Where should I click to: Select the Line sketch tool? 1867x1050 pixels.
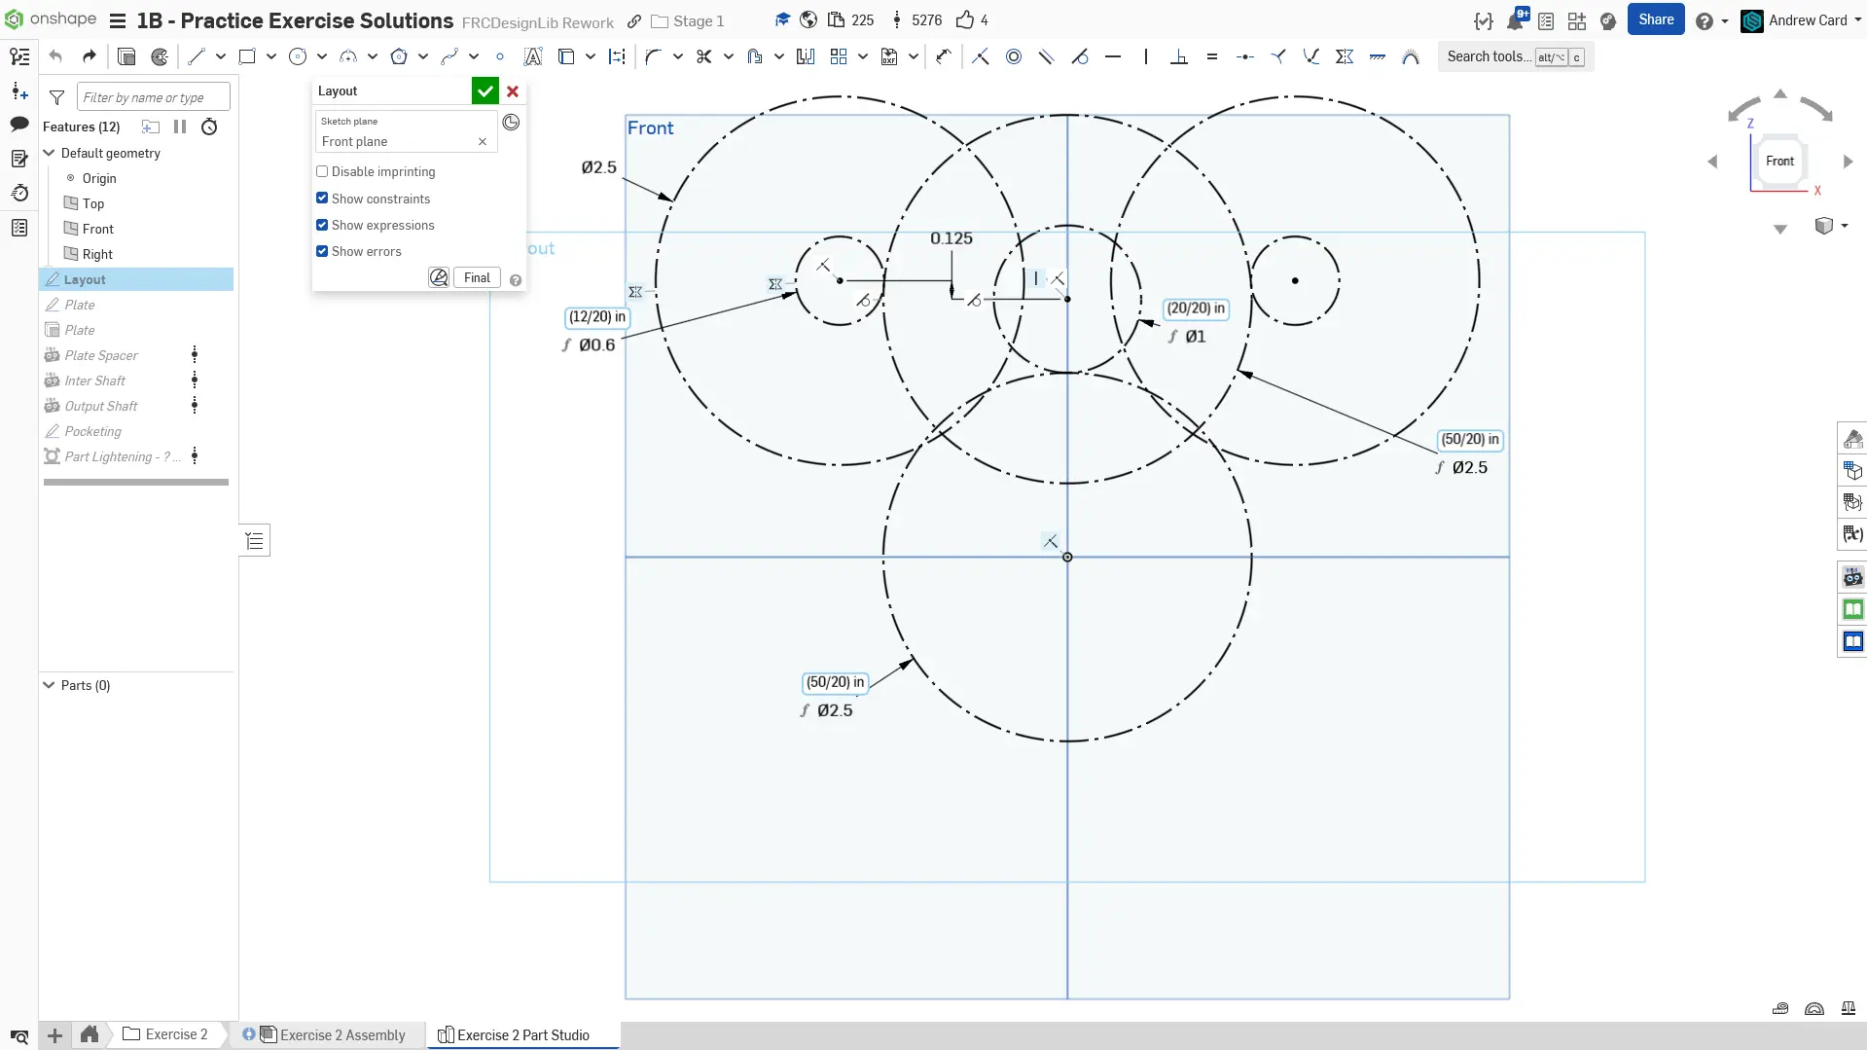click(197, 56)
